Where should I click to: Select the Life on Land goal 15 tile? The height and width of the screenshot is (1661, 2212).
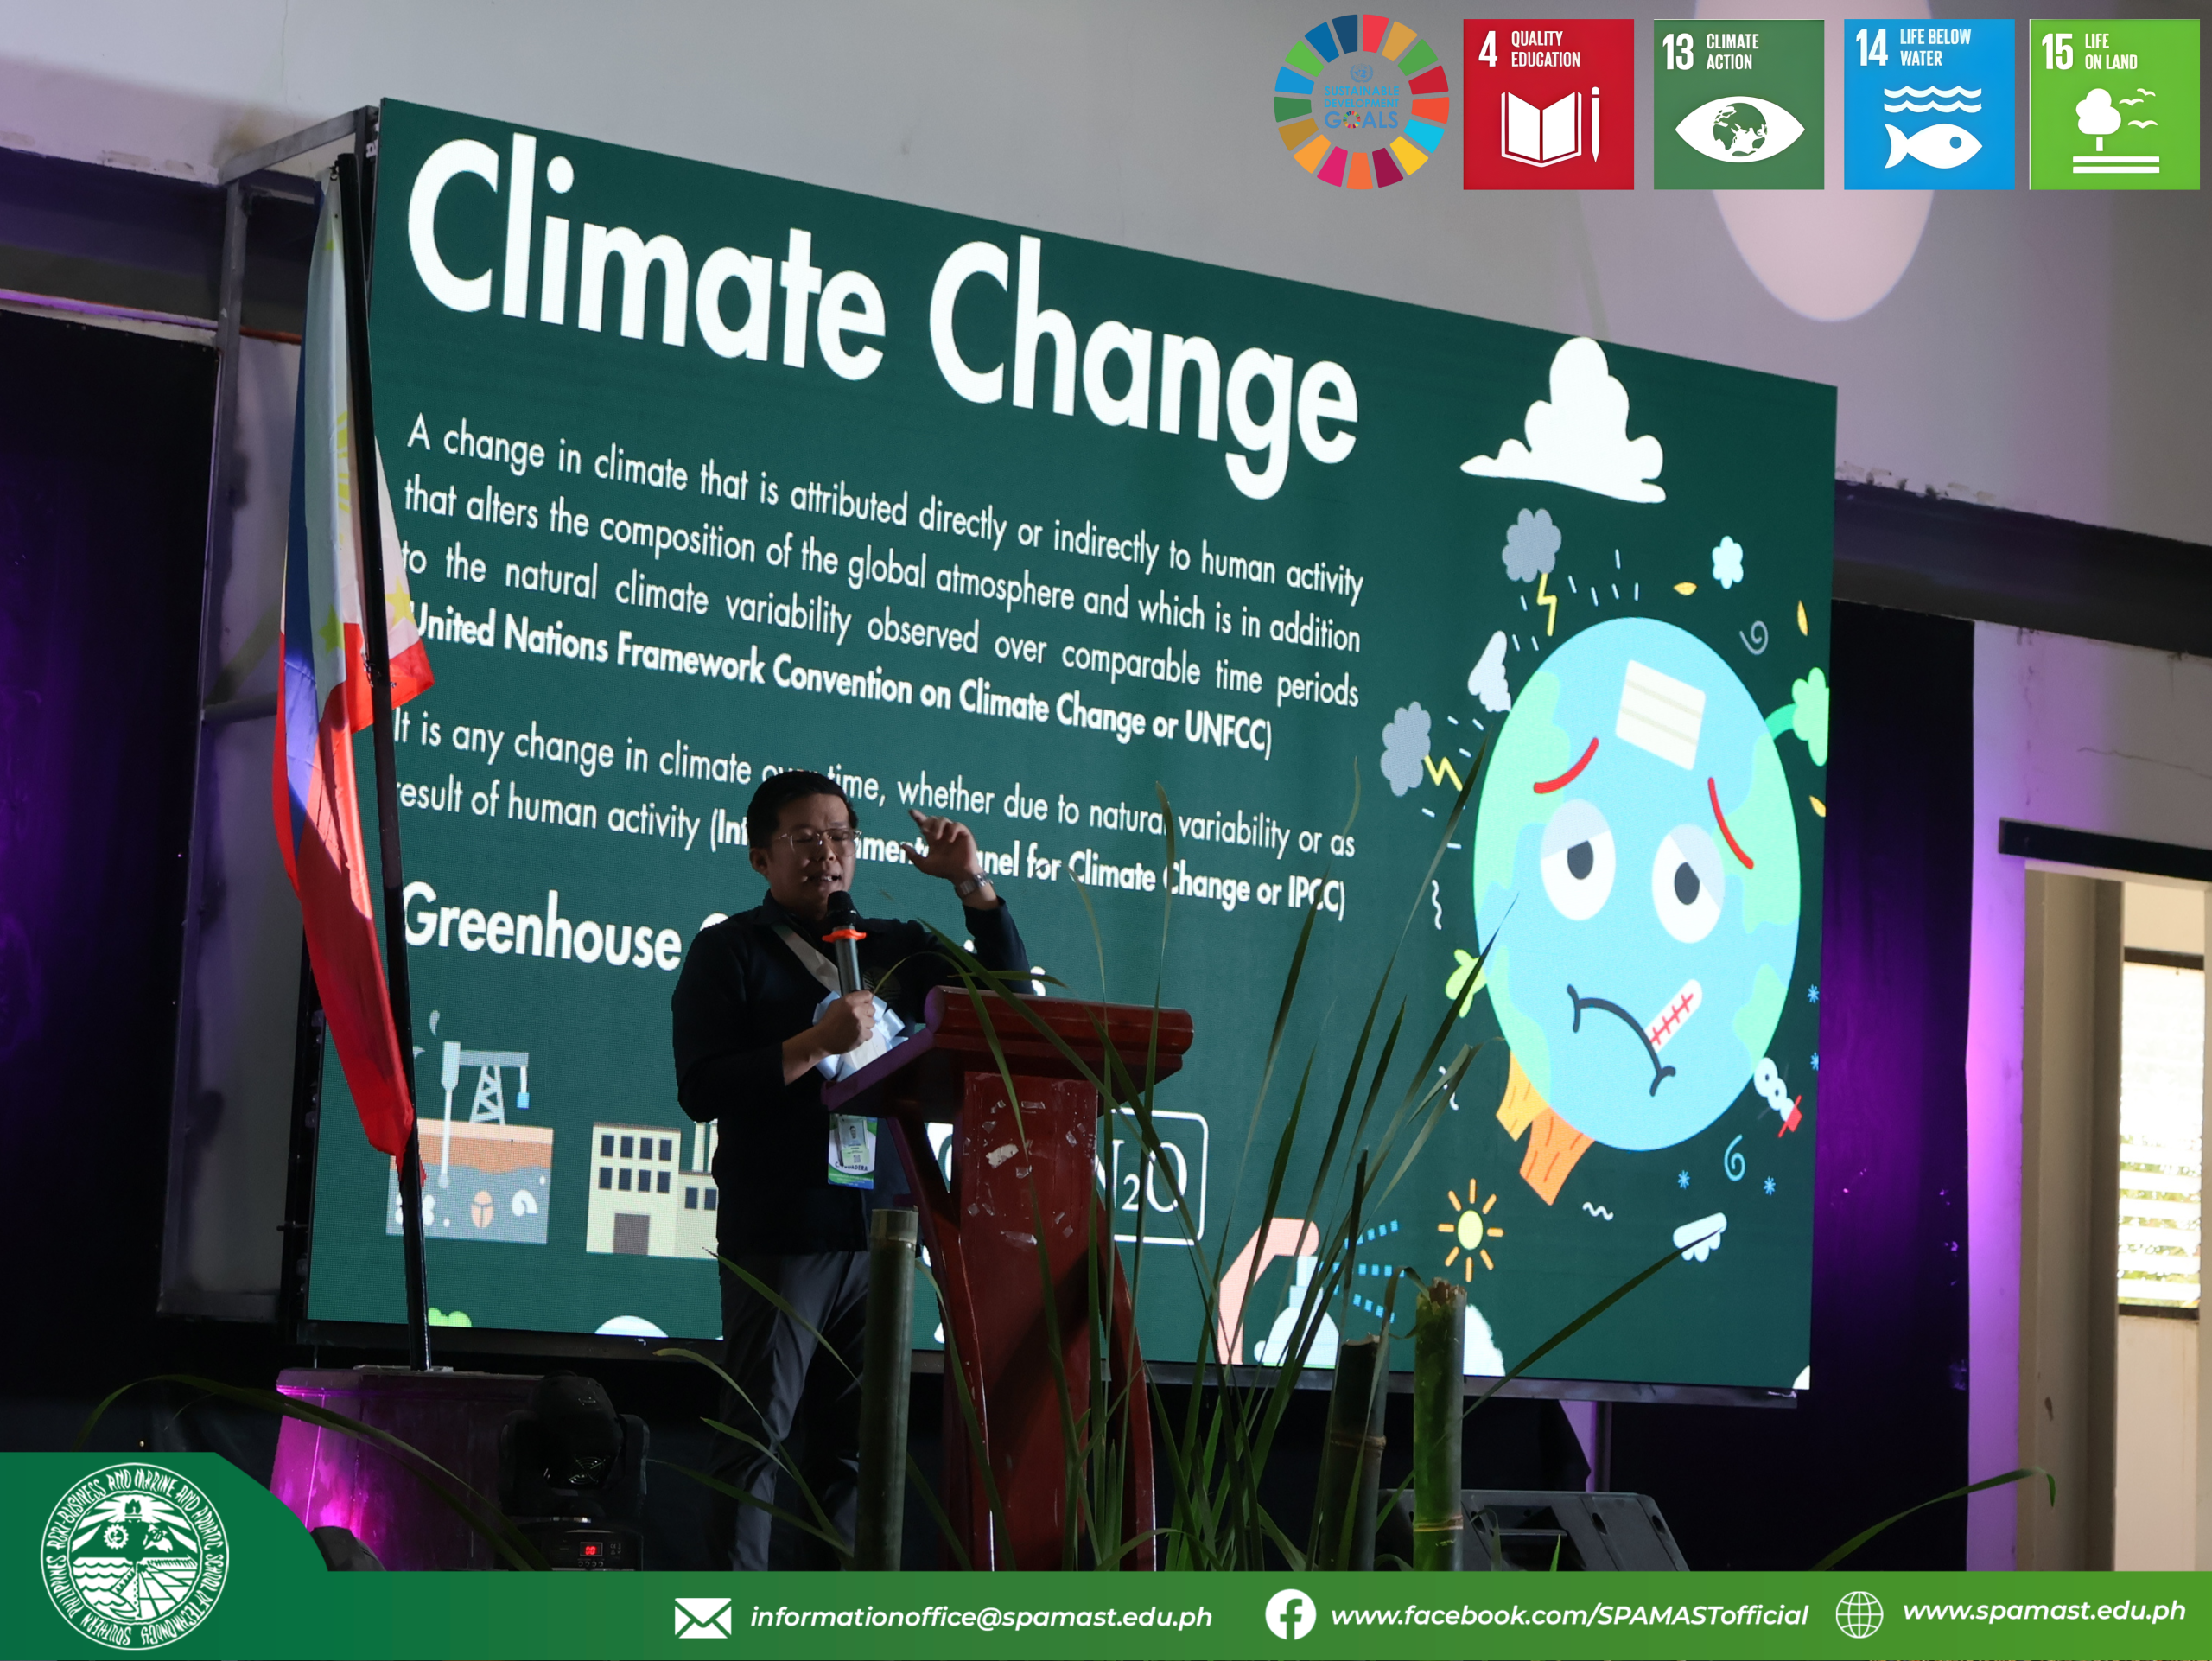click(x=2114, y=104)
